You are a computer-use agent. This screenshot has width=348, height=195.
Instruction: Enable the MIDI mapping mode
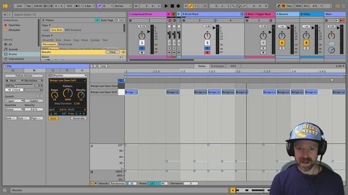(298, 6)
